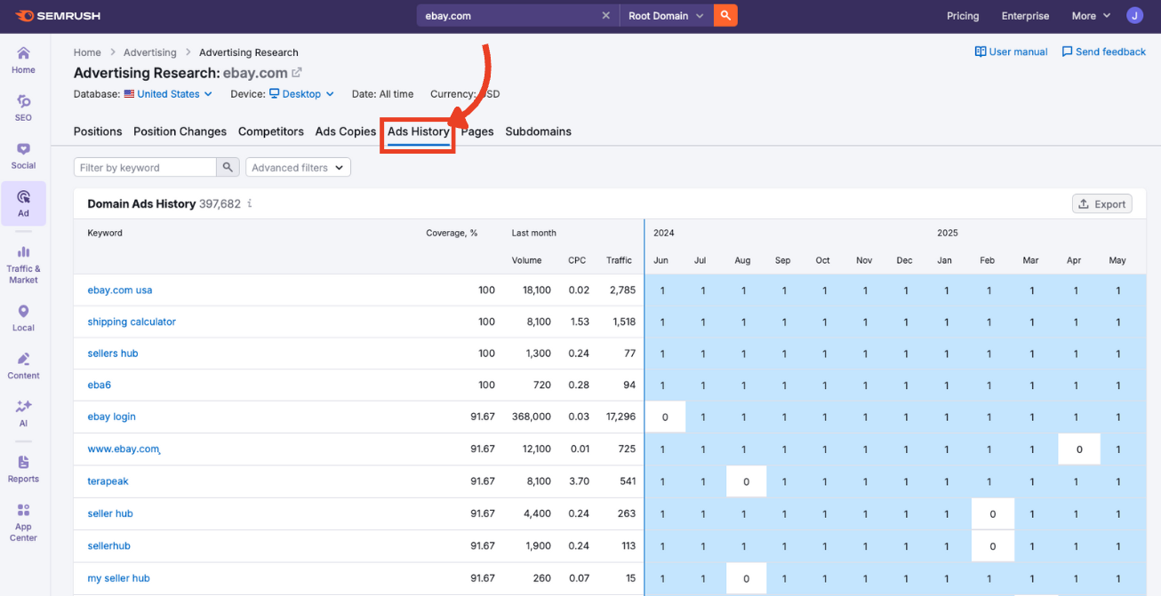The height and width of the screenshot is (596, 1161).
Task: Select the SEO sidebar icon
Action: [23, 106]
